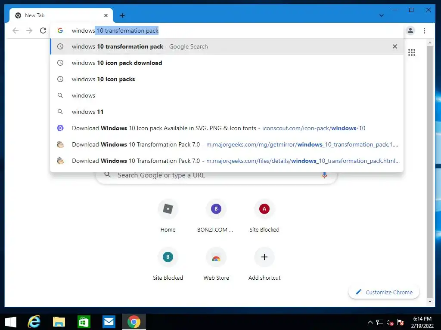Click the scrollbar down arrow
Viewport: 441px width, 330px height.
[x=430, y=302]
